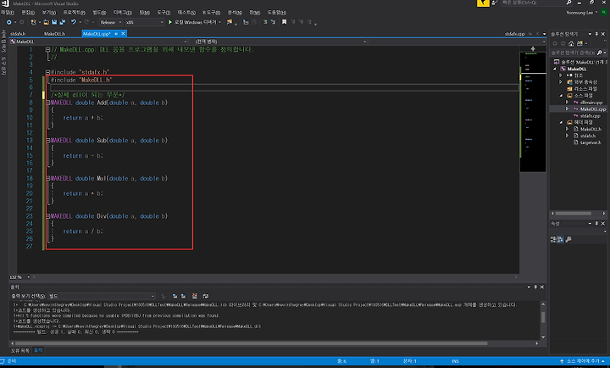Open the Debug menu
The width and height of the screenshot is (610, 368).
[122, 13]
